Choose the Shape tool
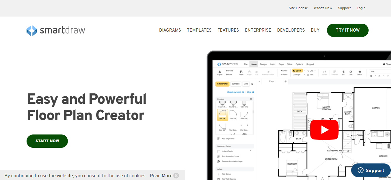 297,75
